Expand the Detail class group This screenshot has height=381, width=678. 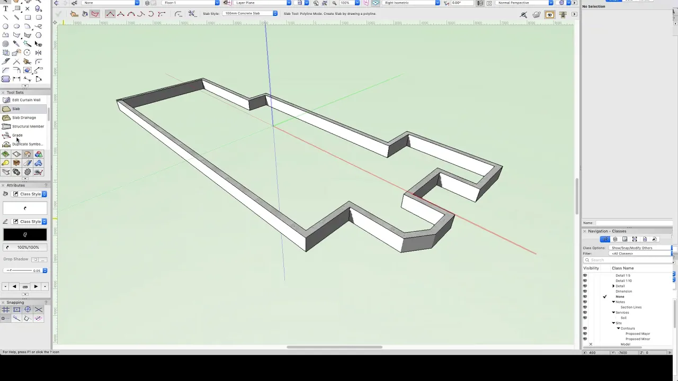tap(613, 286)
